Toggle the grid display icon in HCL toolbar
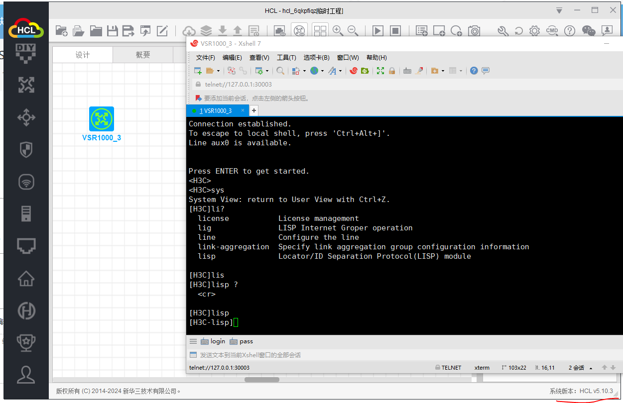This screenshot has height=403, width=623. tap(320, 31)
